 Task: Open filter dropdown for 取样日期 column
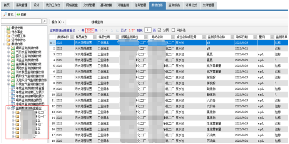pyautogui.click(x=255, y=37)
